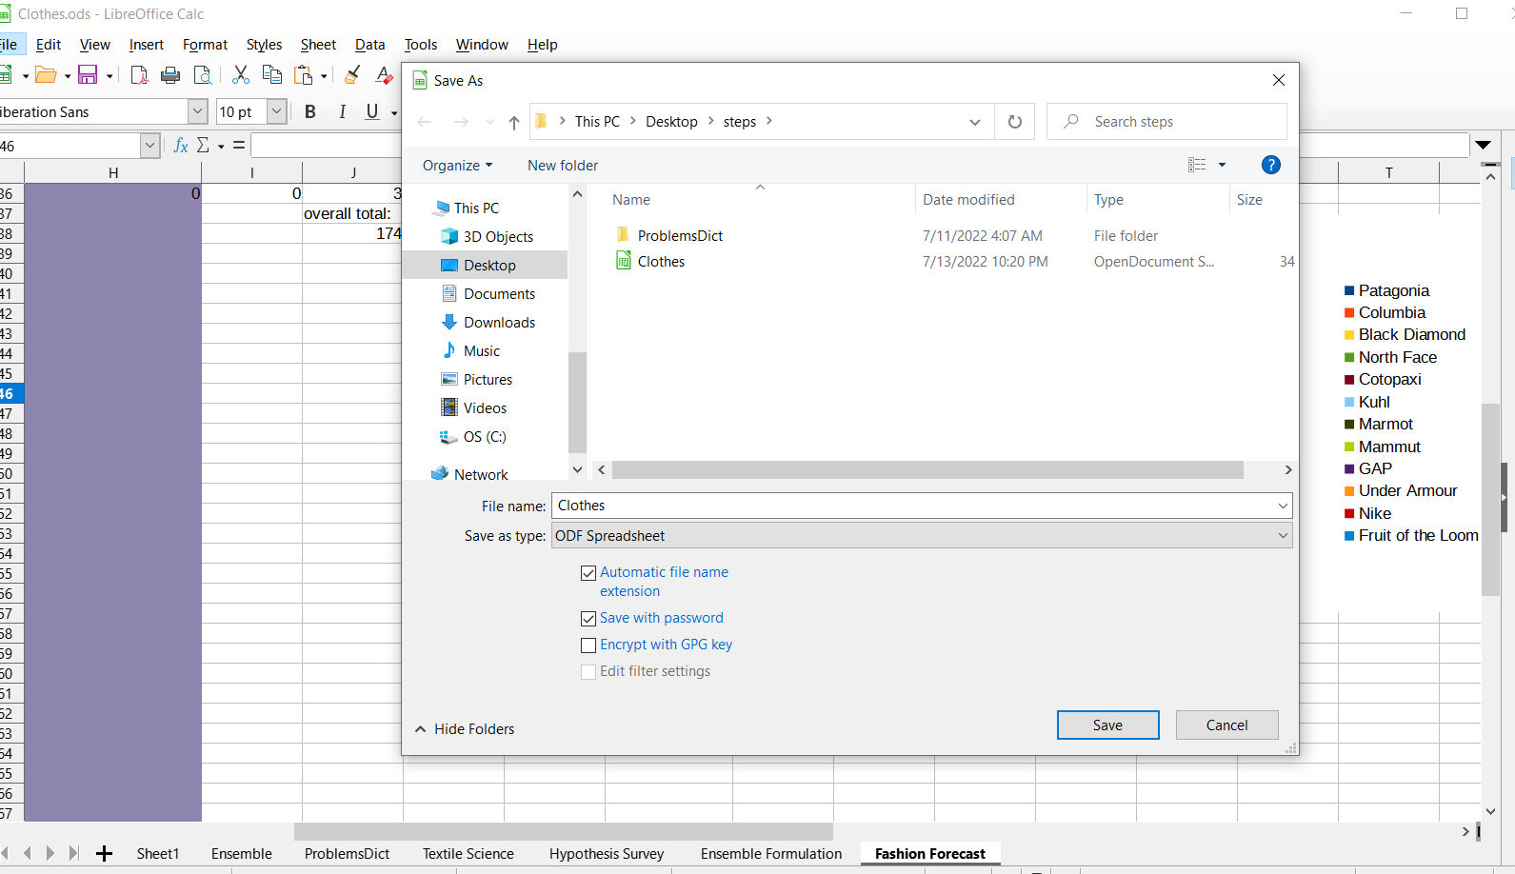1515x874 pixels.
Task: Apply Bold formatting button
Action: (x=310, y=111)
